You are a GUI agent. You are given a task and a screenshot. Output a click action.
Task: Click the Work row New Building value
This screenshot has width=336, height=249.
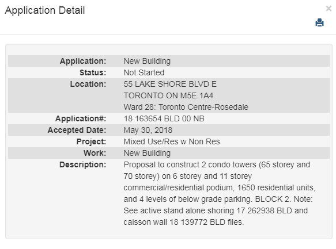click(147, 153)
